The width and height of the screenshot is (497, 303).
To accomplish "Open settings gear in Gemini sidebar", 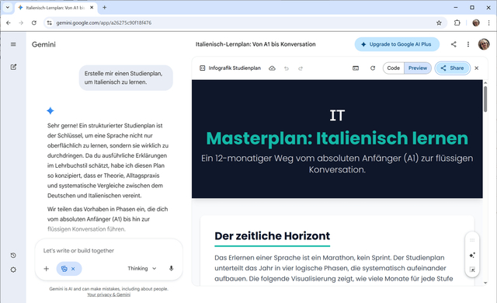I will 13,270.
